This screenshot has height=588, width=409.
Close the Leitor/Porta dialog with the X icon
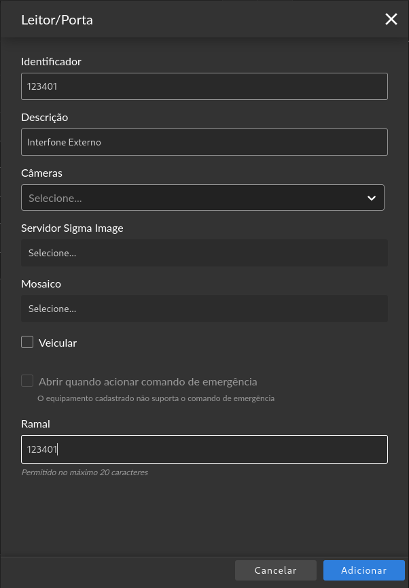[391, 19]
